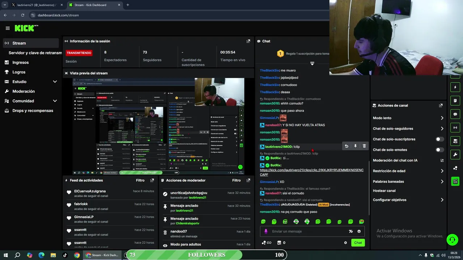Click the Filtro button in Acciones de moderador
The height and width of the screenshot is (260, 463).
[x=236, y=180]
